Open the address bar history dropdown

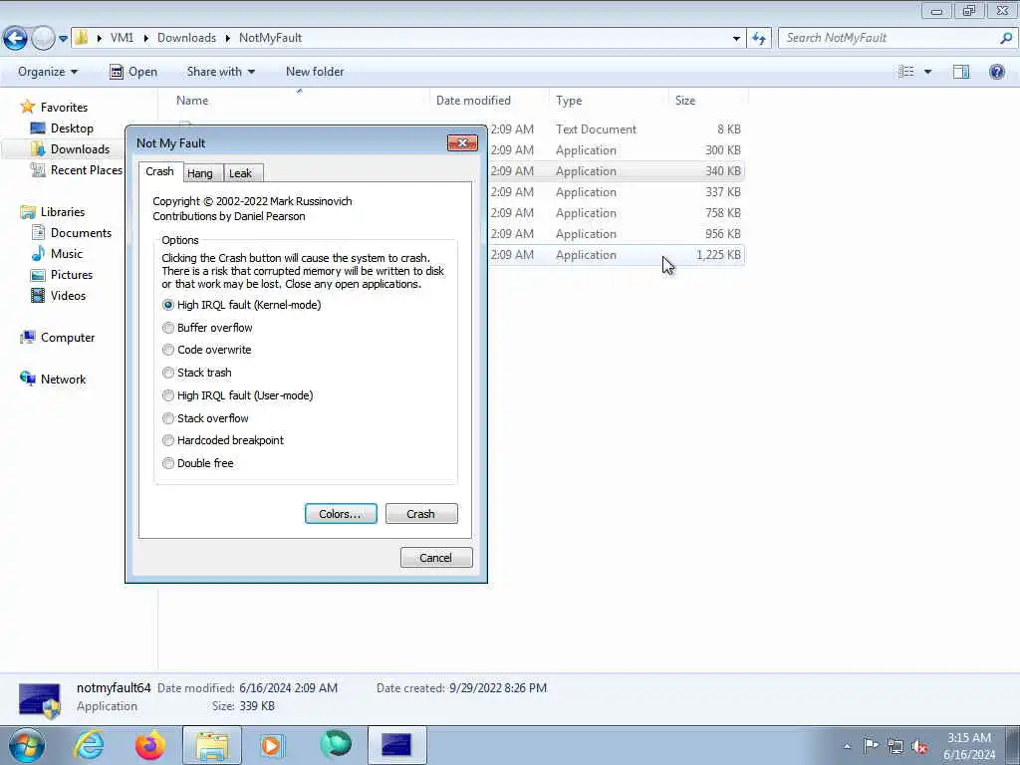736,39
